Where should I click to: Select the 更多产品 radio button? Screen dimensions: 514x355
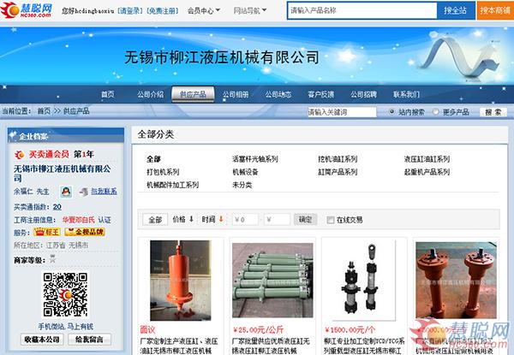[435, 111]
